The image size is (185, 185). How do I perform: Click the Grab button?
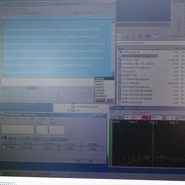100,100
